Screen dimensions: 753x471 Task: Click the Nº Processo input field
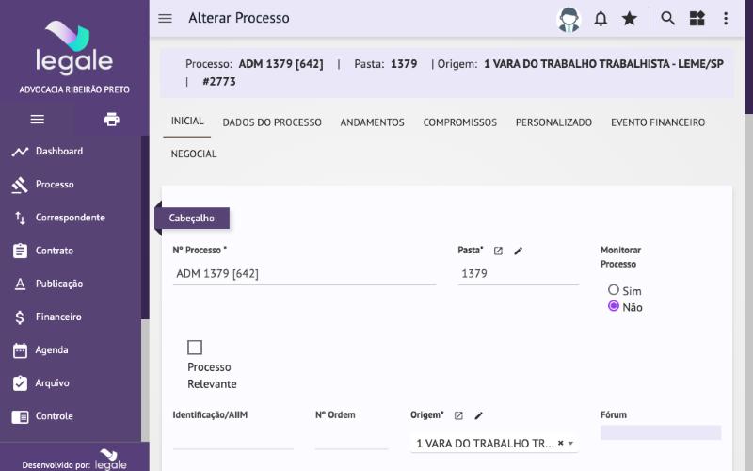click(x=304, y=274)
